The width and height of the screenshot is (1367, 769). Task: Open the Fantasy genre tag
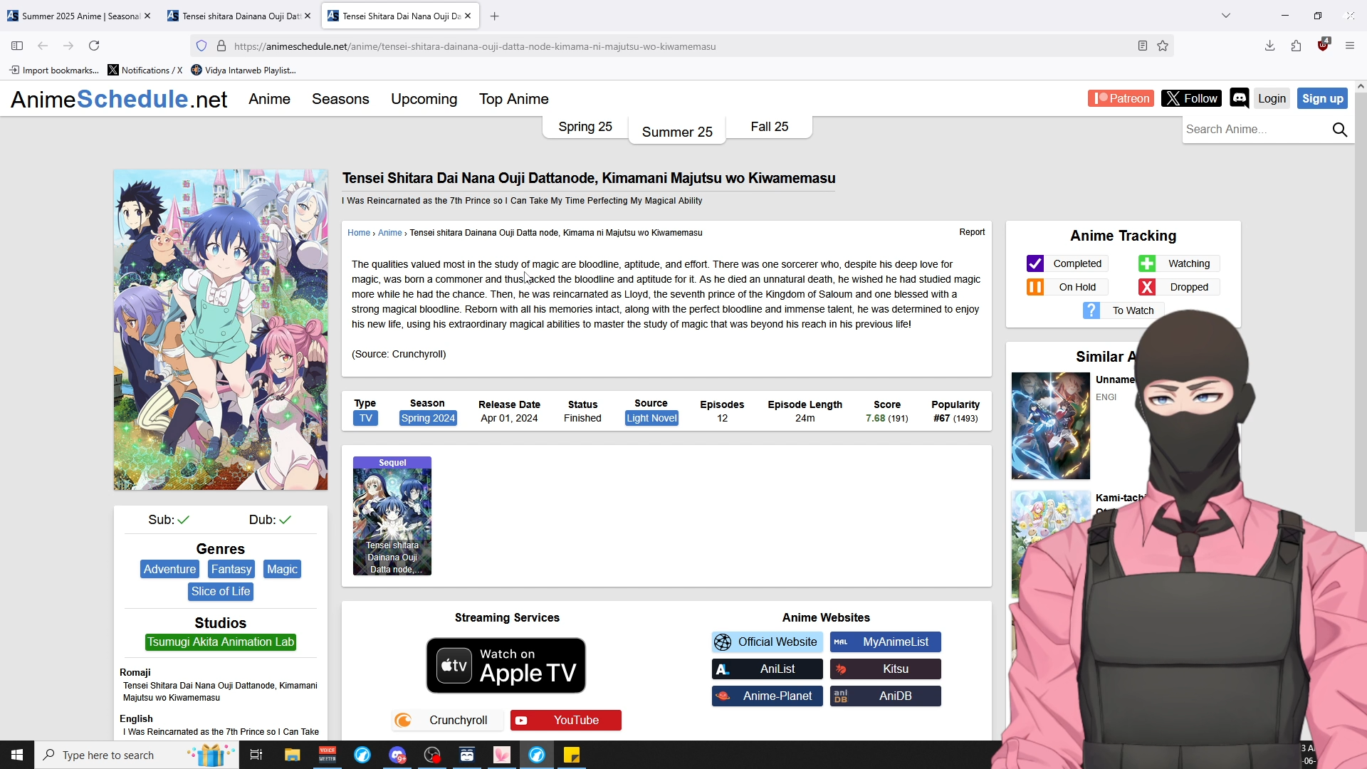coord(231,570)
